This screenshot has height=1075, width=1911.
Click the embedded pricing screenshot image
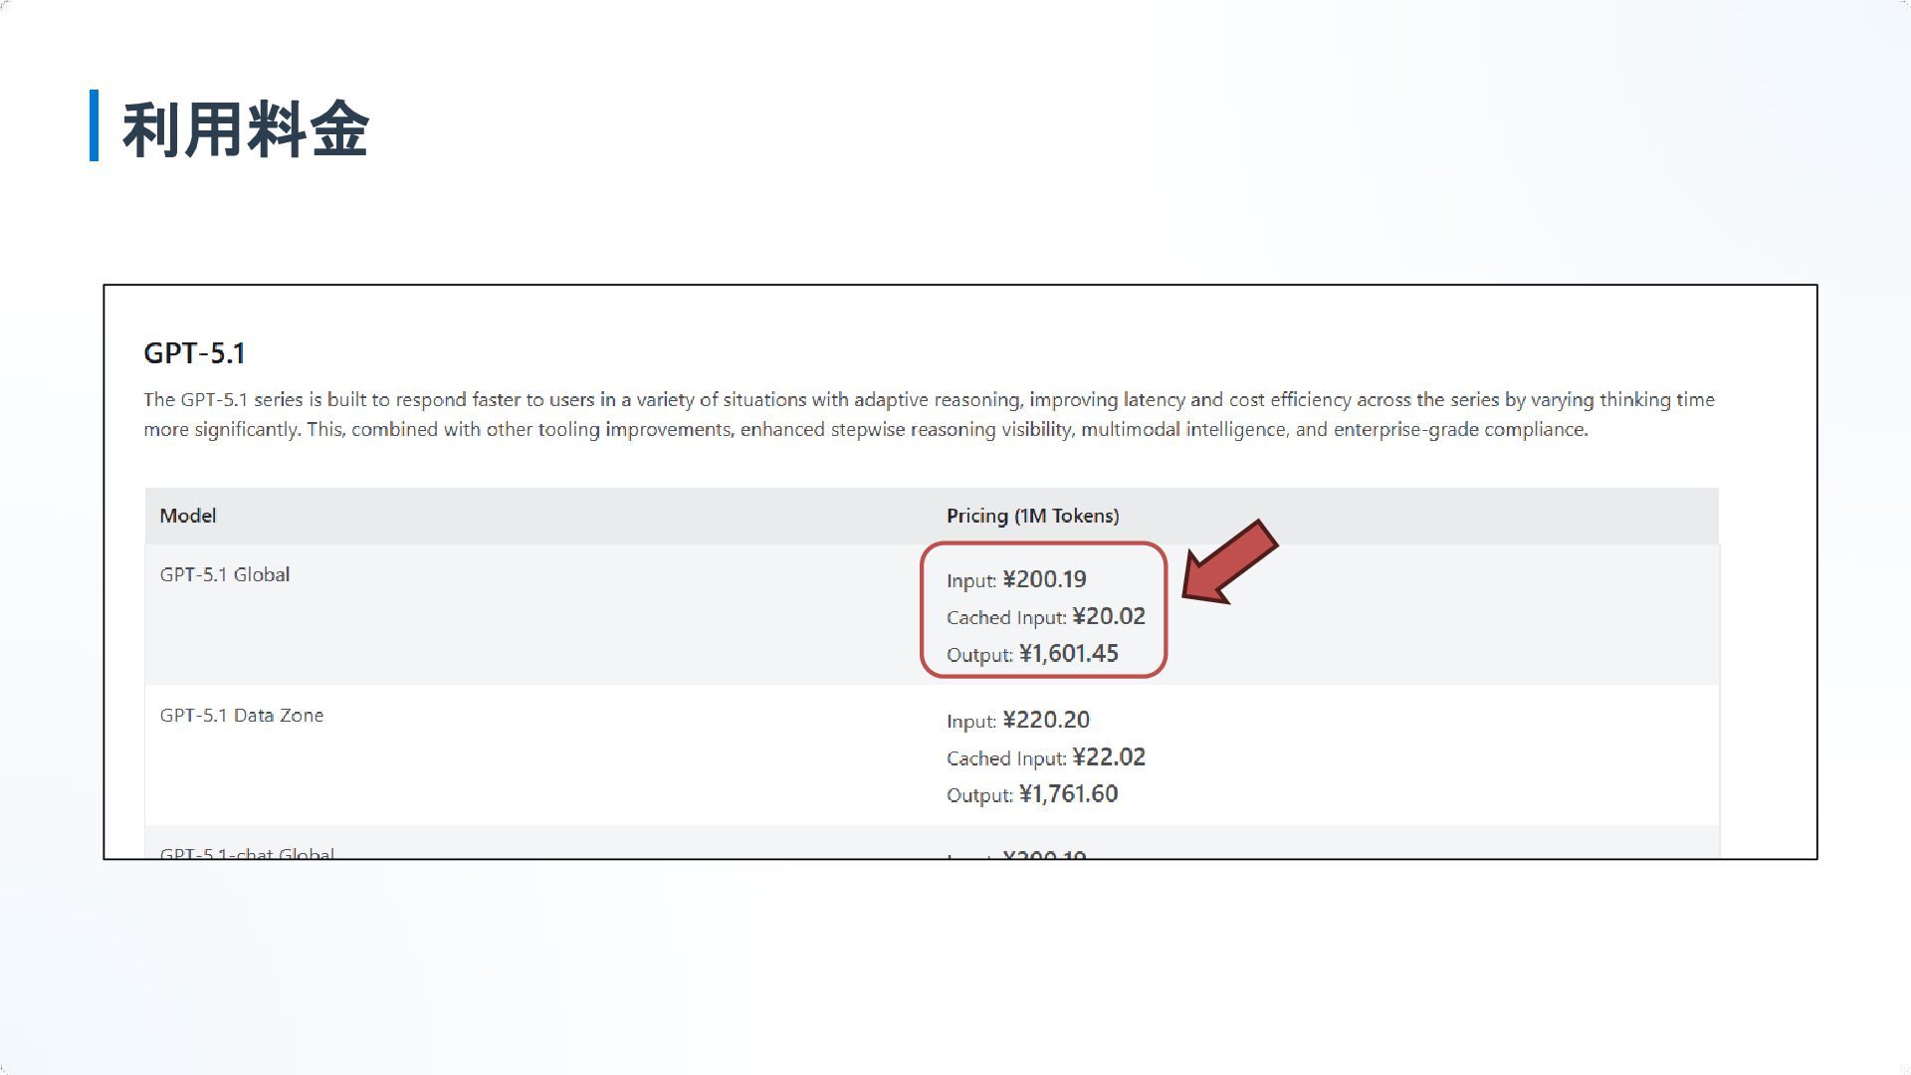(x=960, y=571)
